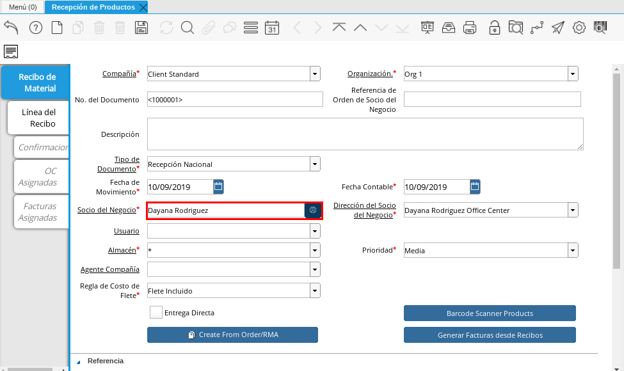The width and height of the screenshot is (624, 371).
Task: Open the Prioridad dropdown
Action: click(572, 251)
